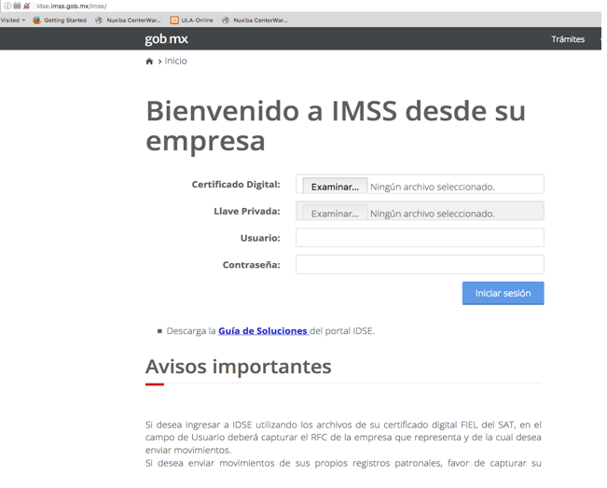Click the home icon in breadcrumb
Screen dimensions: 607x488
pos(149,62)
